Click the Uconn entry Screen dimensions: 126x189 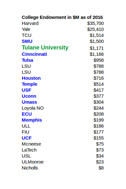(x=29, y=96)
